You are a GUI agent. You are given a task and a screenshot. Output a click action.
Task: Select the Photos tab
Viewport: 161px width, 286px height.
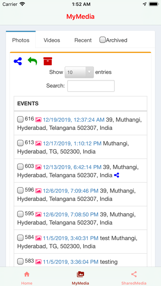pyautogui.click(x=21, y=40)
